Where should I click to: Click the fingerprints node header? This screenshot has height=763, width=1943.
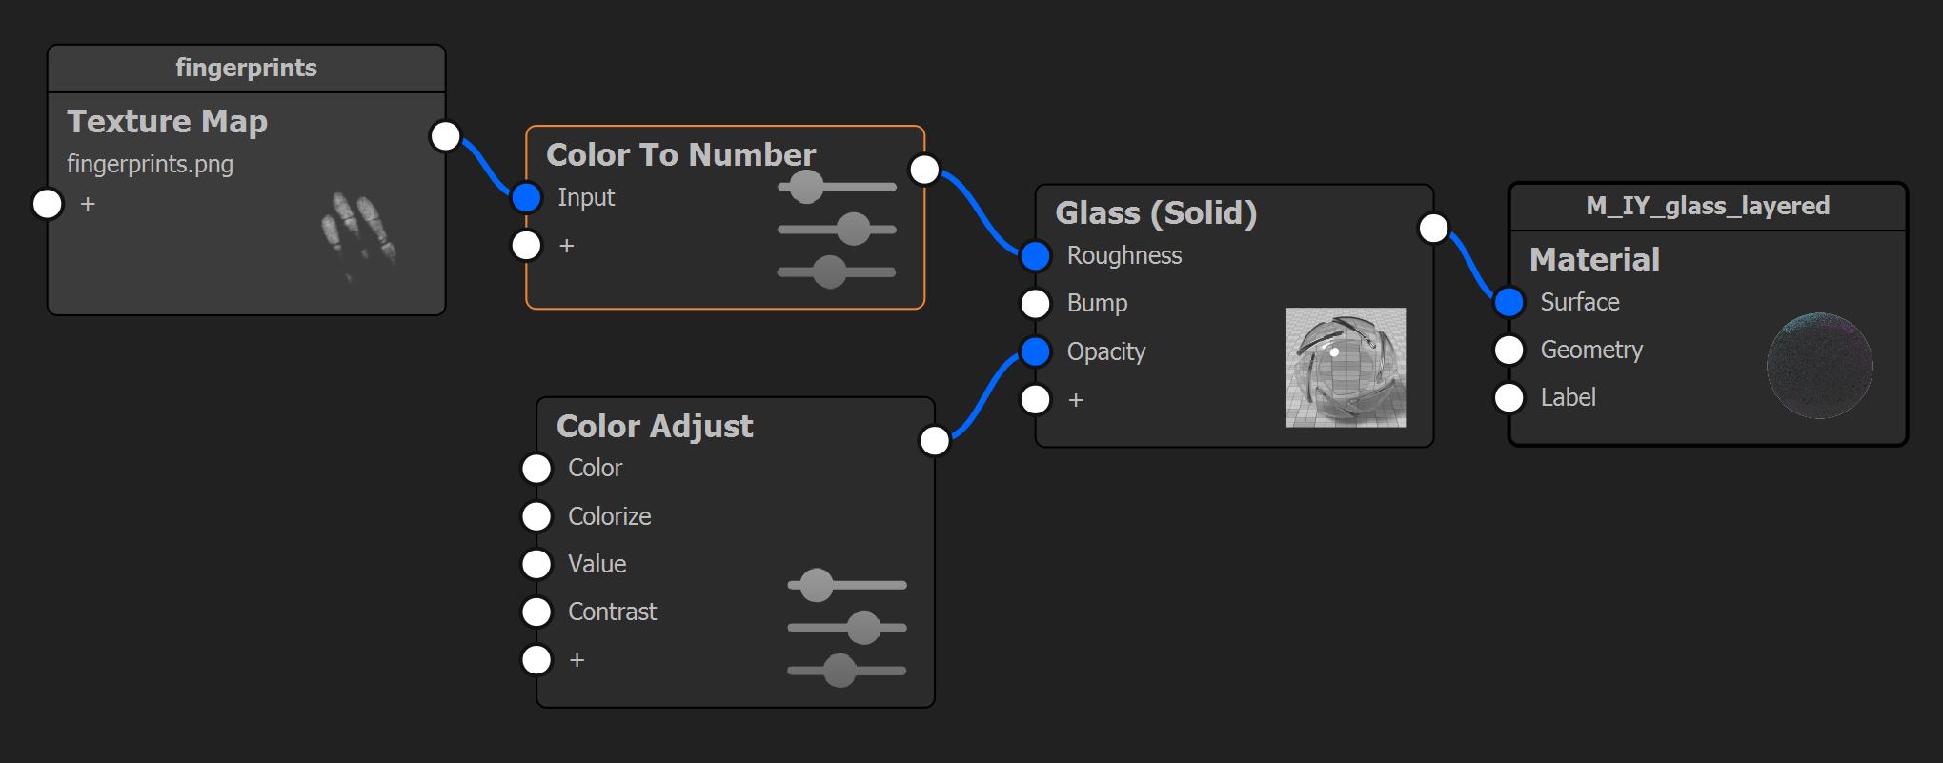[246, 68]
